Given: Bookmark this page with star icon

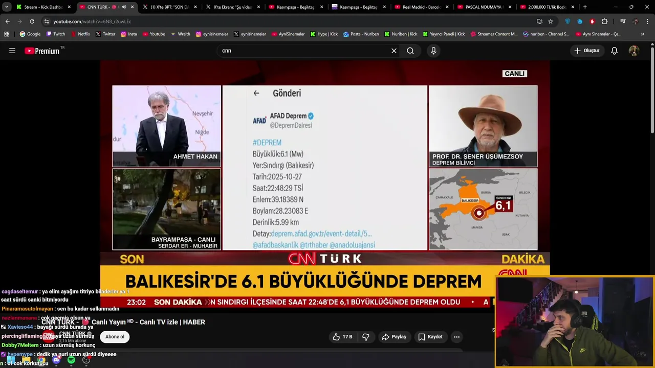Looking at the screenshot, I should pos(551,21).
